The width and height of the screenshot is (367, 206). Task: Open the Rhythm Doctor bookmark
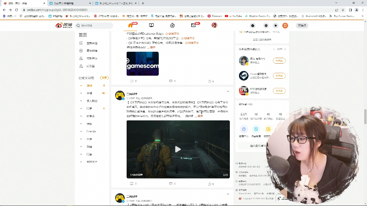(258, 16)
